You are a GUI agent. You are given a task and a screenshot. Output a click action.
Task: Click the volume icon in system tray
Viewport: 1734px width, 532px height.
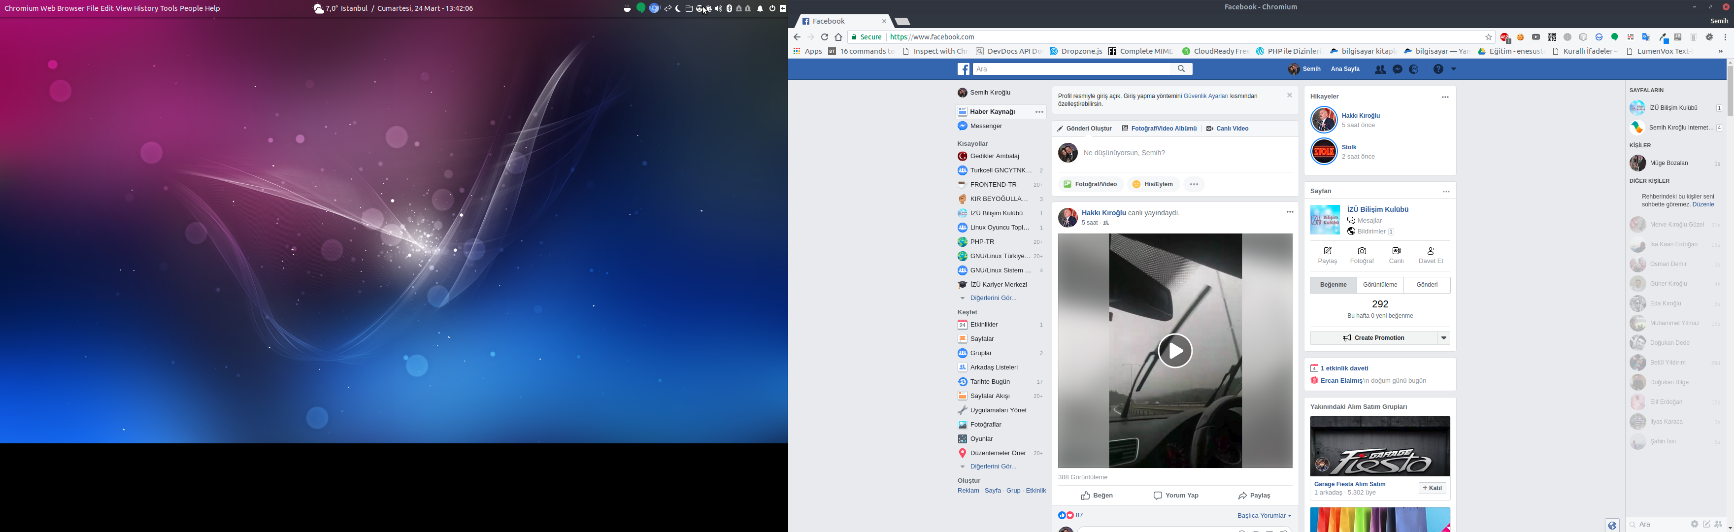(718, 9)
